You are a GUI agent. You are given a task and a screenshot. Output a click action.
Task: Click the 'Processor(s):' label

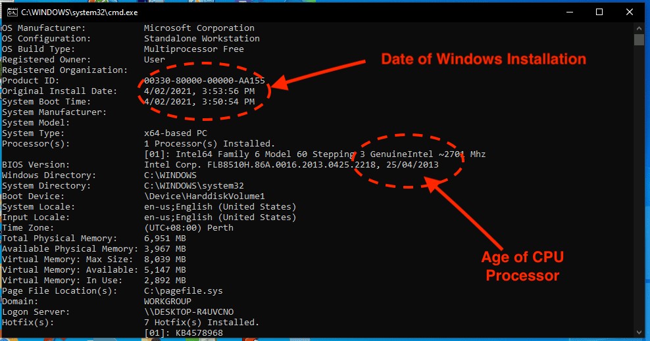pos(36,144)
